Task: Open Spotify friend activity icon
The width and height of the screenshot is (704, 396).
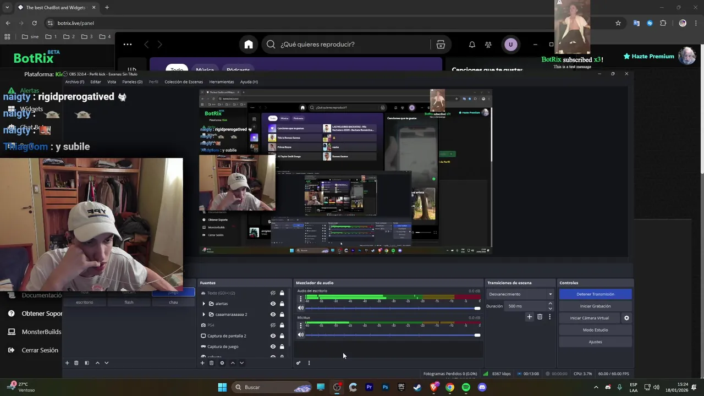Action: tap(488, 45)
